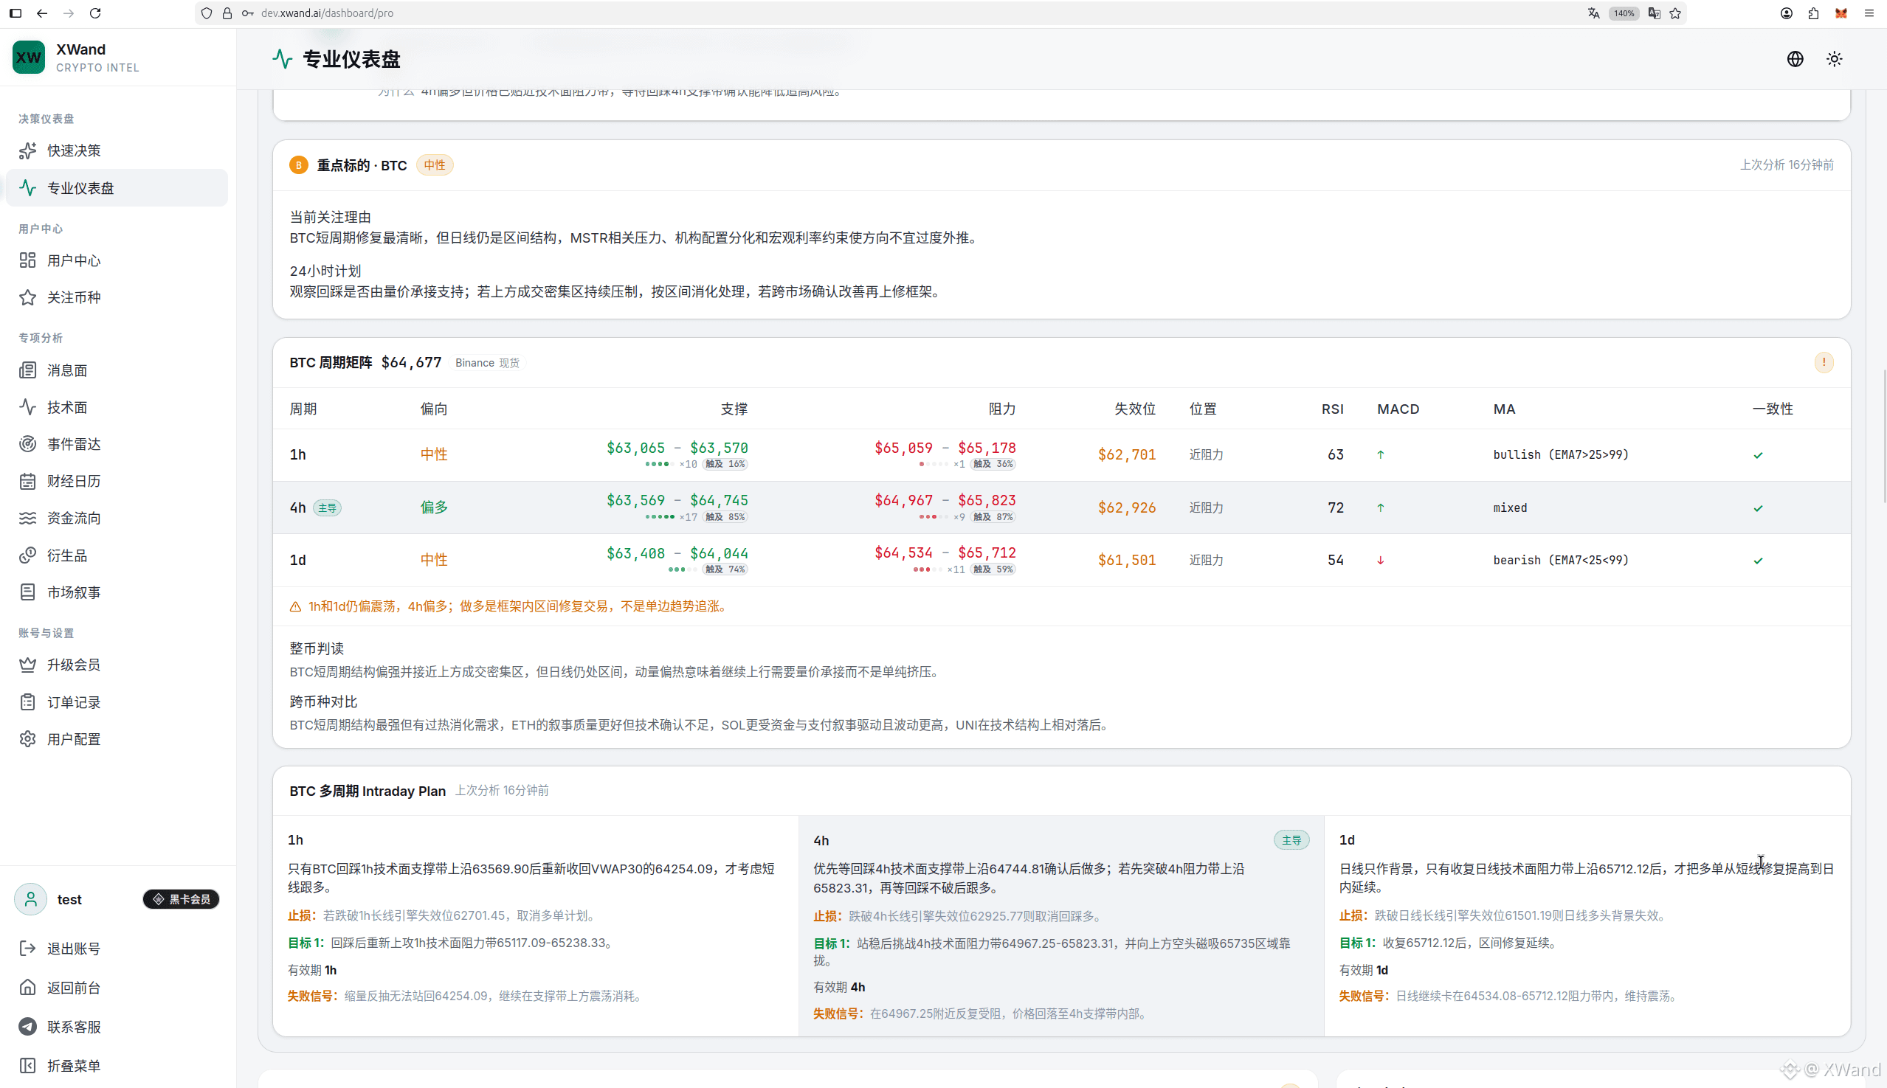This screenshot has width=1887, height=1088.
Task: Click 退出账号 logout link
Action: pyautogui.click(x=117, y=949)
